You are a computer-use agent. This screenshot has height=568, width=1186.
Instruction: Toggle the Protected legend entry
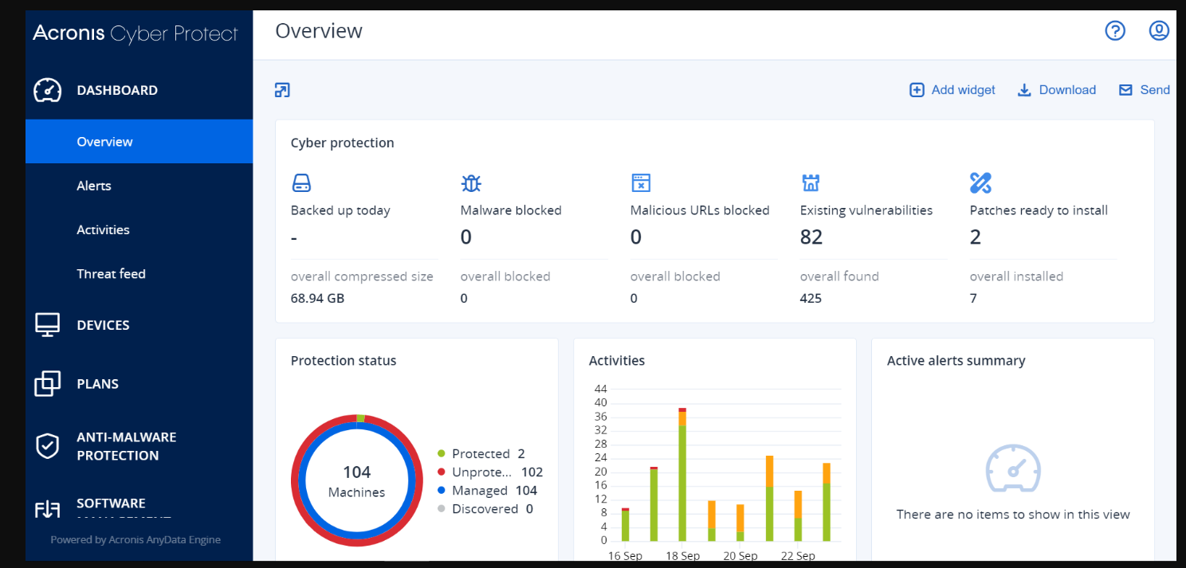tap(483, 453)
